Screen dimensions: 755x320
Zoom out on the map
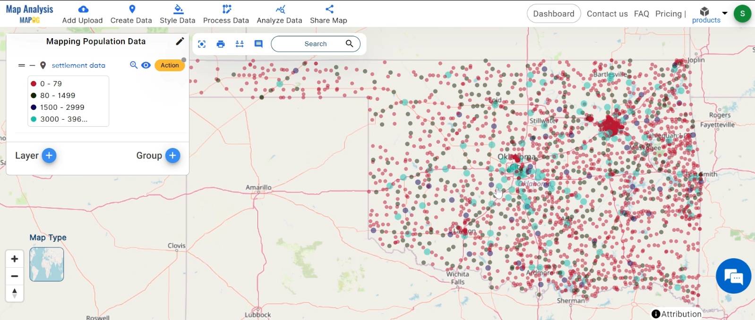coord(15,276)
